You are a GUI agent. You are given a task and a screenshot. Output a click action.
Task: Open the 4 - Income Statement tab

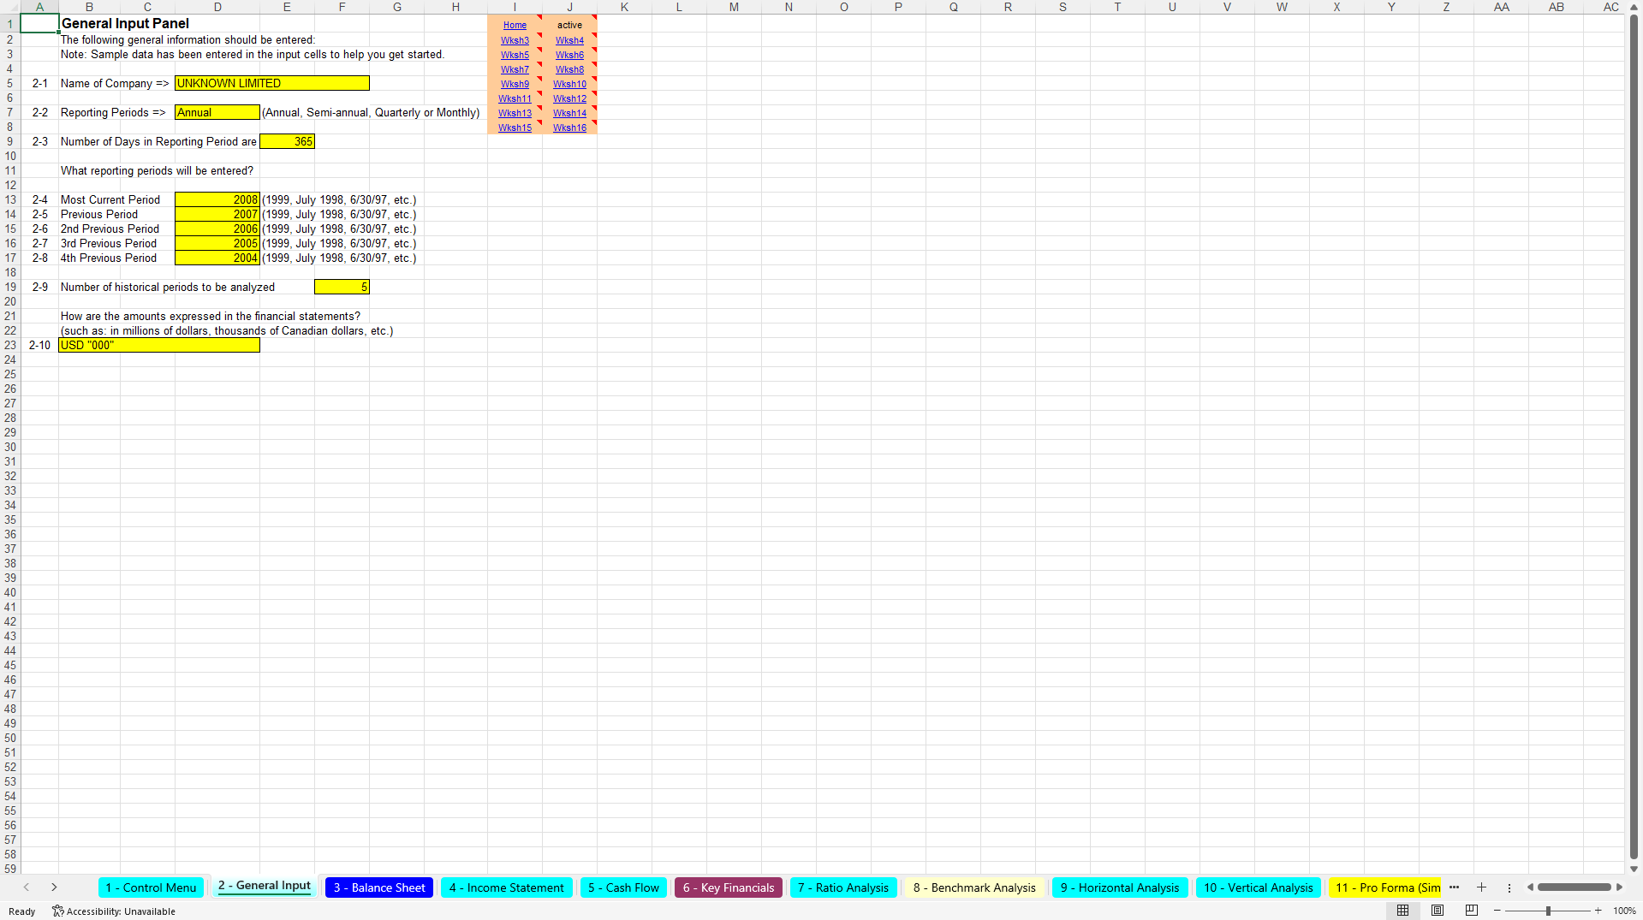point(507,887)
